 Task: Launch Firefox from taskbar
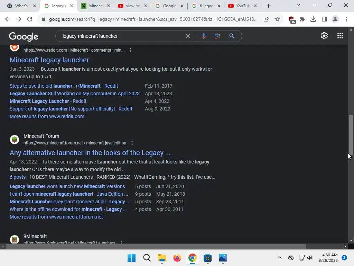(177, 258)
